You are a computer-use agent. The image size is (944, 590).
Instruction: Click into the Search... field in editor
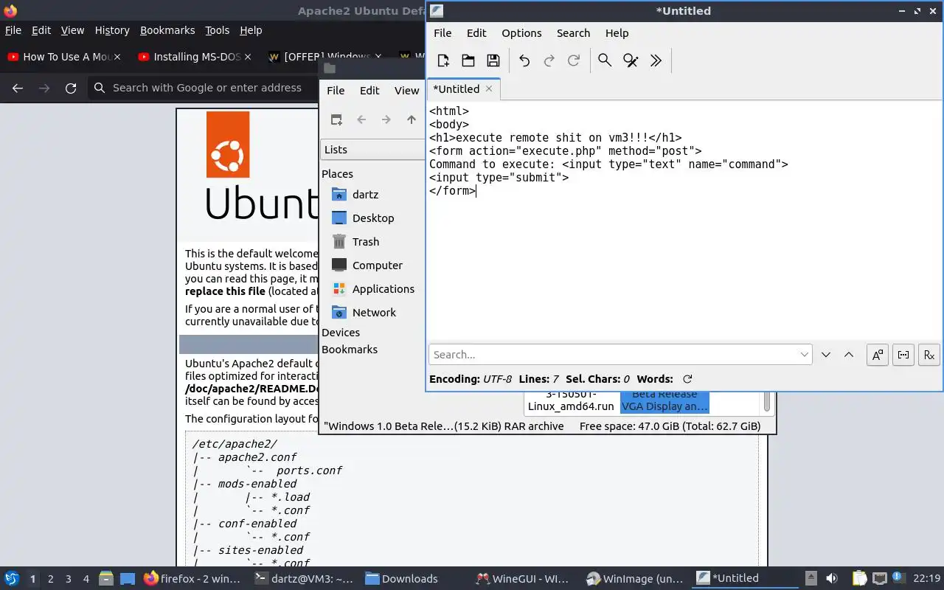point(614,355)
